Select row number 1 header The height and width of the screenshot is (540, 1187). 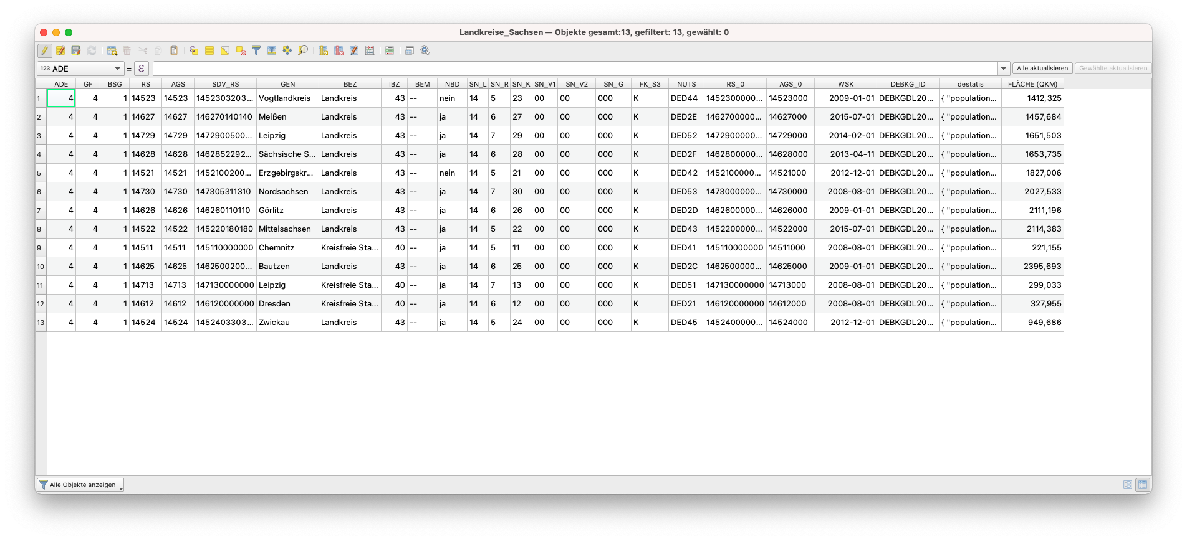pos(41,98)
